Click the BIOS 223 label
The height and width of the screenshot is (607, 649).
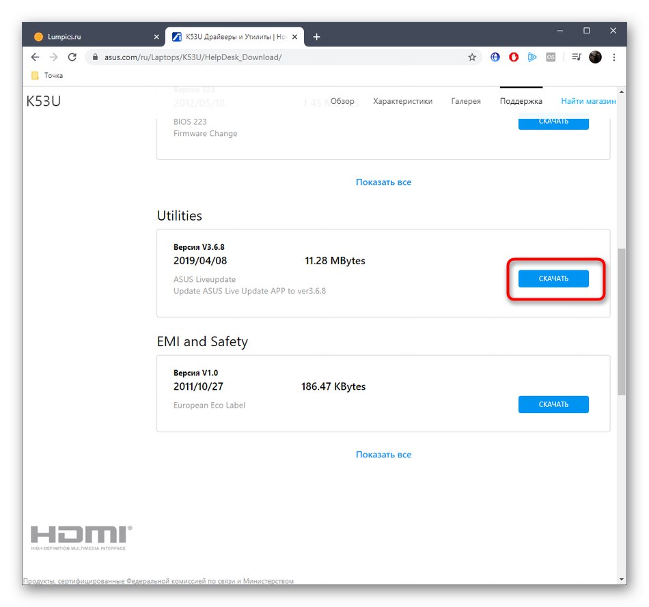coord(190,122)
